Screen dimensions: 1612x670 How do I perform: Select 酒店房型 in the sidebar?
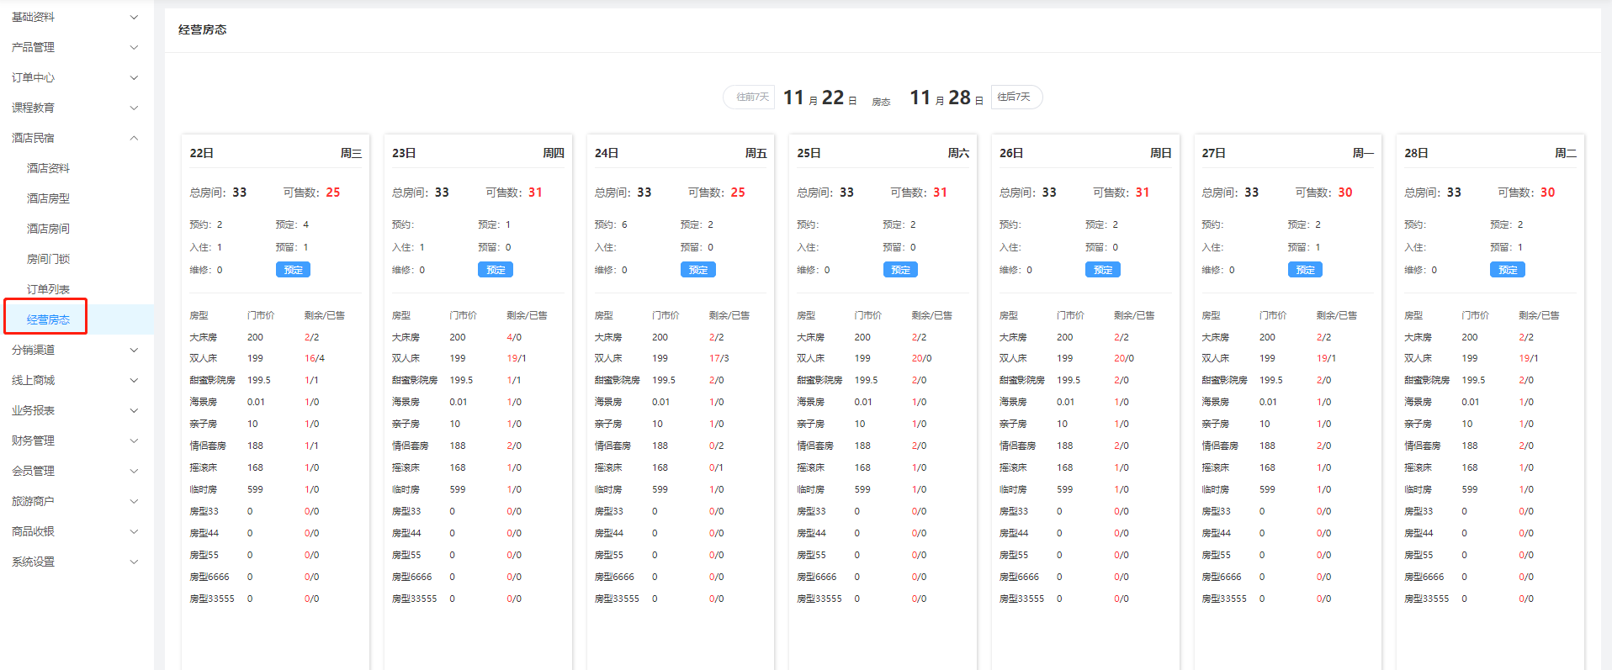click(48, 198)
